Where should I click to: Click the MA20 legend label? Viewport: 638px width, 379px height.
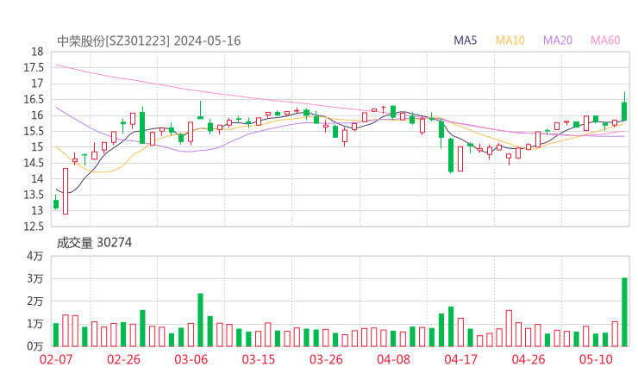pos(558,40)
